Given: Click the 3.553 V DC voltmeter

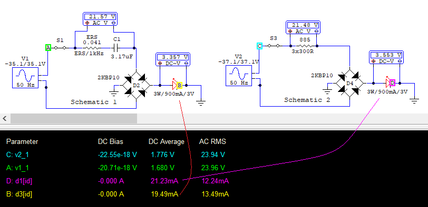Looking at the screenshot, I should (x=386, y=57).
